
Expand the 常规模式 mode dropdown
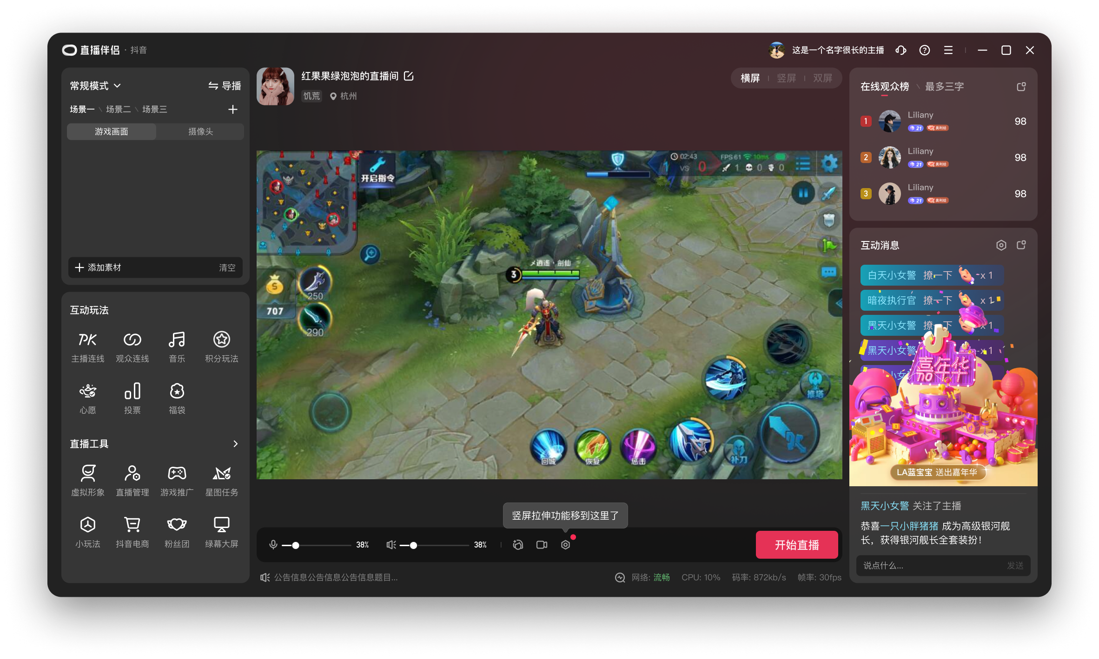tap(95, 86)
